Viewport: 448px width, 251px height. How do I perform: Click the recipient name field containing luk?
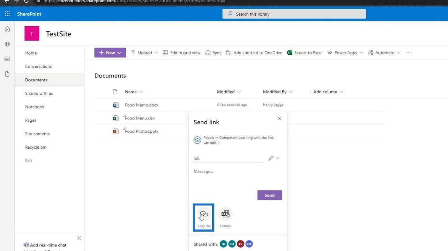click(x=228, y=158)
